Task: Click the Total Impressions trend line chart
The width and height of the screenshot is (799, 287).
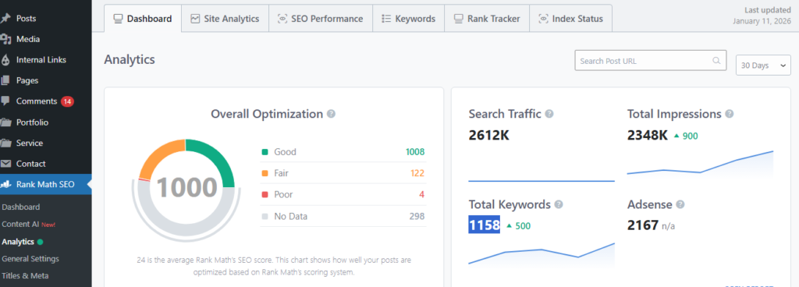Action: click(x=700, y=164)
